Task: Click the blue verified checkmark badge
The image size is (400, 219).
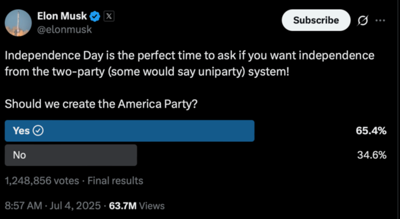Action: pyautogui.click(x=95, y=17)
